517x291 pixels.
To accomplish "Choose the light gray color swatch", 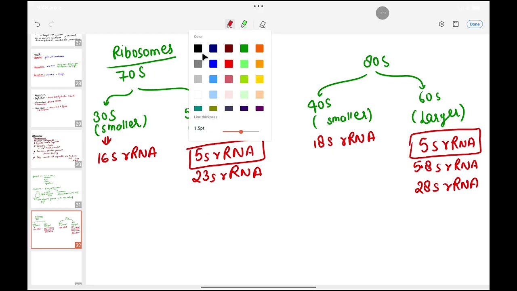I will pos(198,79).
